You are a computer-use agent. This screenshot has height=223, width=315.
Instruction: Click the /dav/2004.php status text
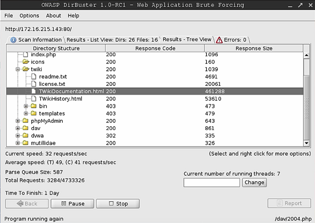(293, 219)
